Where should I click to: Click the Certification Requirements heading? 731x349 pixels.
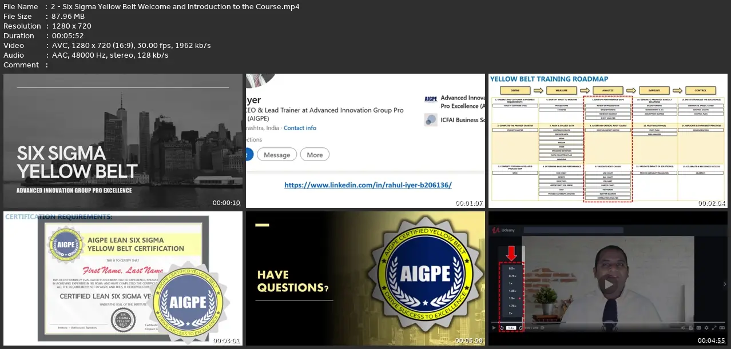(x=59, y=216)
